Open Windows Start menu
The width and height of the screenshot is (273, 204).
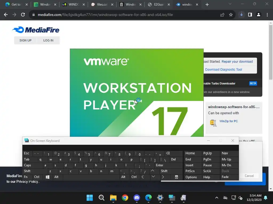(x=90, y=198)
